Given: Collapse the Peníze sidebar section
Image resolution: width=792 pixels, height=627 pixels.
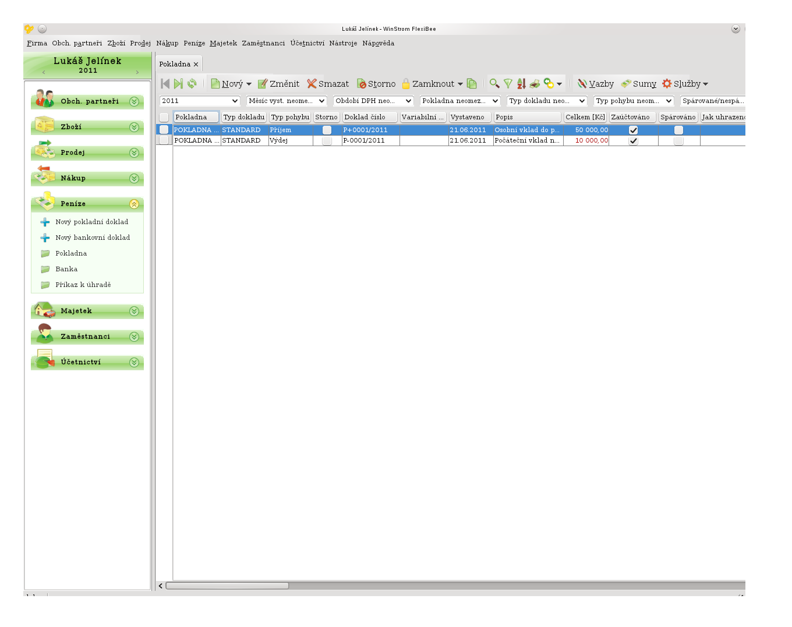Looking at the screenshot, I should point(134,204).
